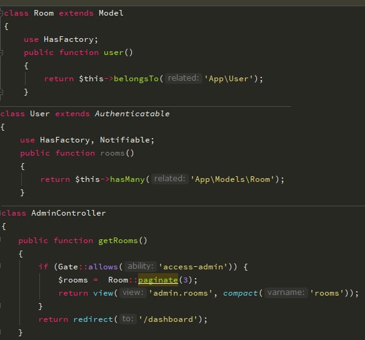Click HasFactory in the User class use statement
The width and height of the screenshot is (365, 340).
coord(64,140)
